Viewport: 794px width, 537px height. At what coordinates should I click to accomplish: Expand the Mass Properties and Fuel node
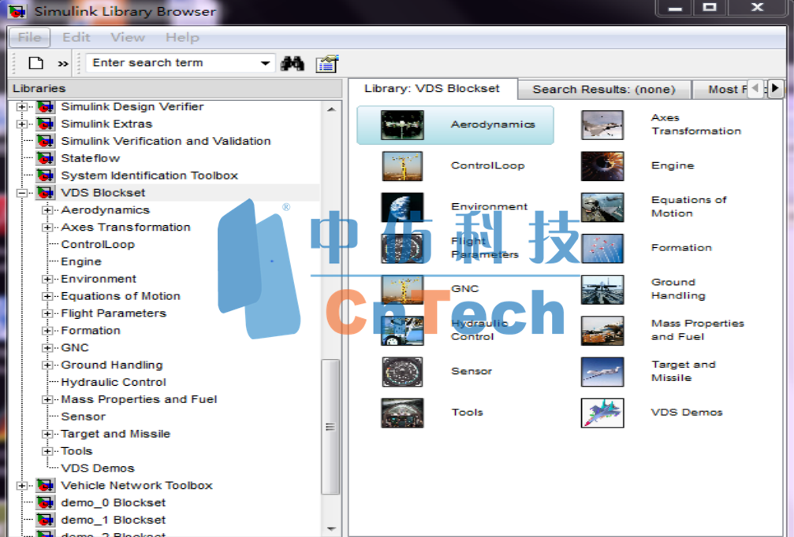[47, 399]
